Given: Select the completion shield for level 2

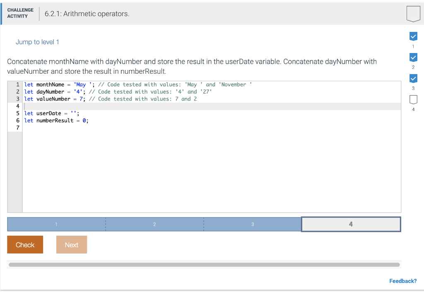Looking at the screenshot, I should (413, 57).
